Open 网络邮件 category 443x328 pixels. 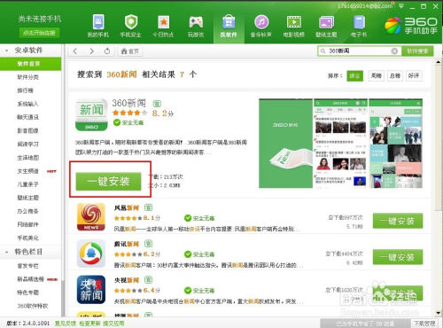pyautogui.click(x=28, y=224)
